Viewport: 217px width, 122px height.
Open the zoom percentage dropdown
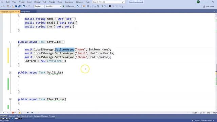pos(7,113)
